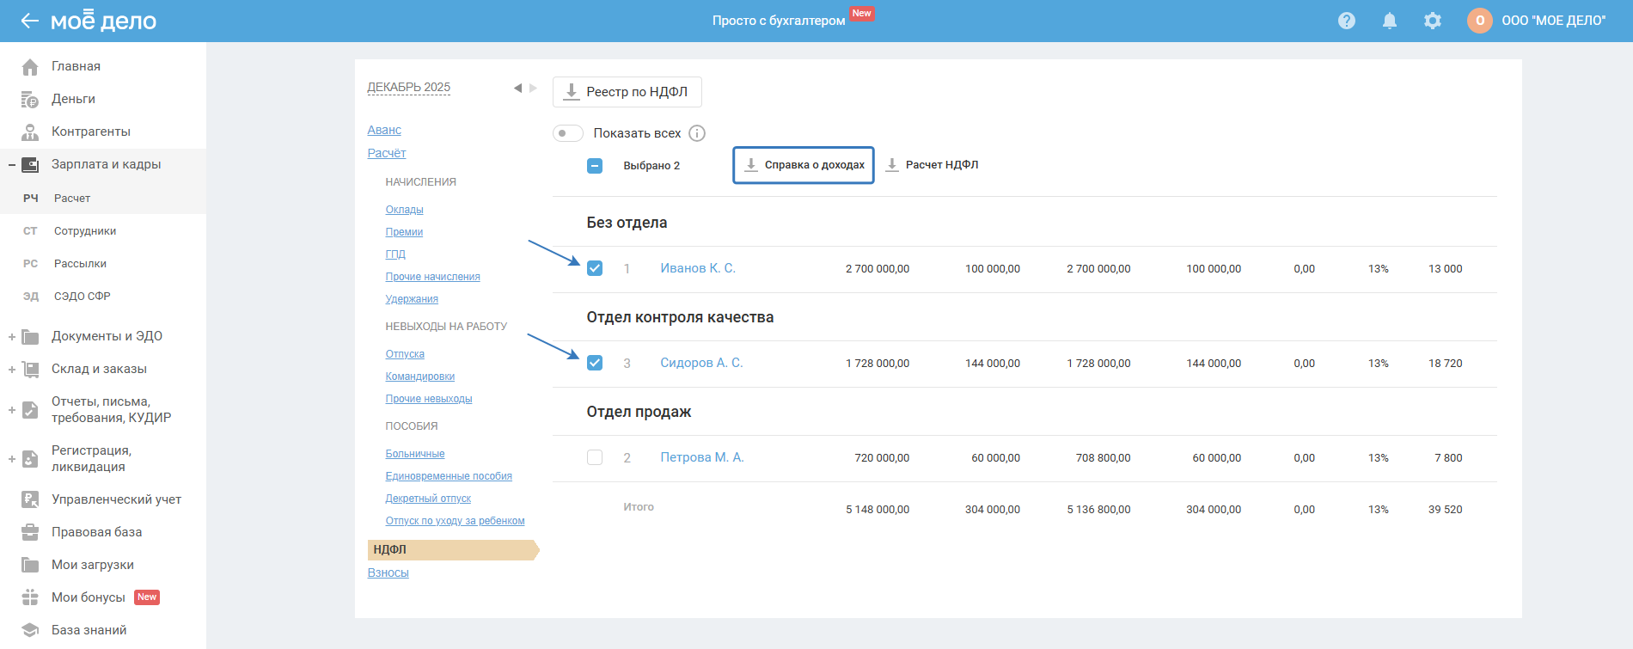This screenshot has height=649, width=1633.
Task: Expand Отчеты, письма, требования section
Action: pyautogui.click(x=12, y=410)
